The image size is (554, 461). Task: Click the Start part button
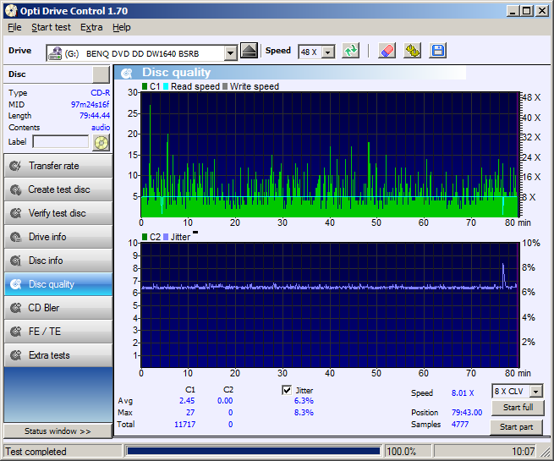coord(516,427)
